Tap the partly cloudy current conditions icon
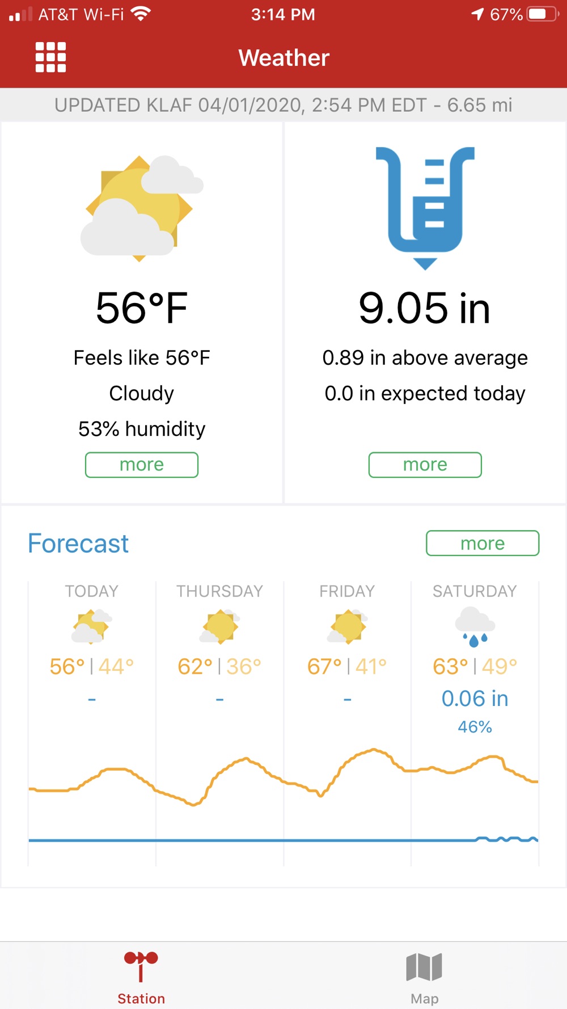The width and height of the screenshot is (567, 1009). (142, 208)
